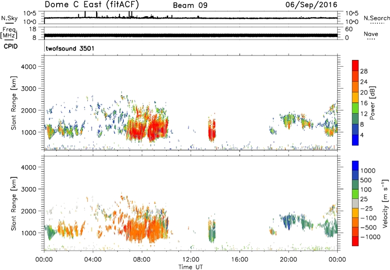Click the red echo patch near 13:40 in power panel
Image resolution: width=390 pixels, height=270 pixels.
coord(212,130)
